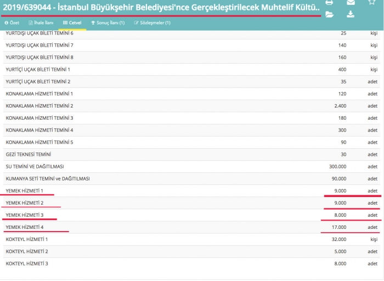Open the Özet tab
Viewport: 384px width, 281px height.
point(12,23)
